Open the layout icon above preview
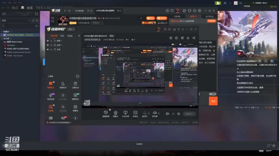This screenshot has width=279, height=156. pyautogui.click(x=182, y=38)
